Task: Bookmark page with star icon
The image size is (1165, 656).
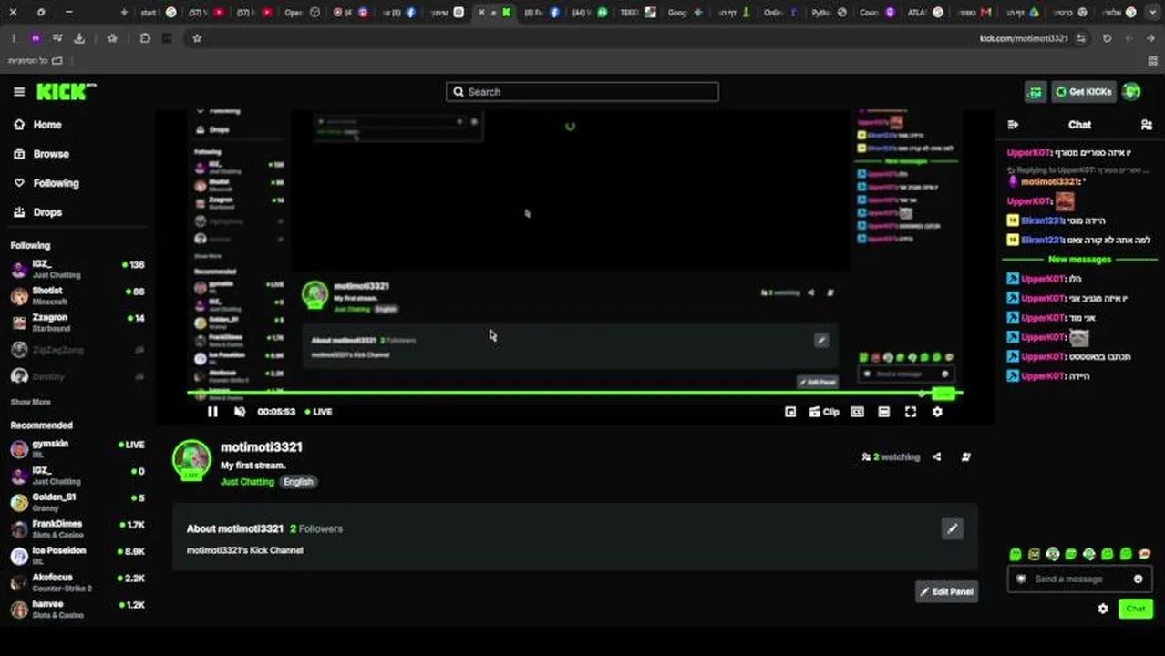Action: point(197,38)
